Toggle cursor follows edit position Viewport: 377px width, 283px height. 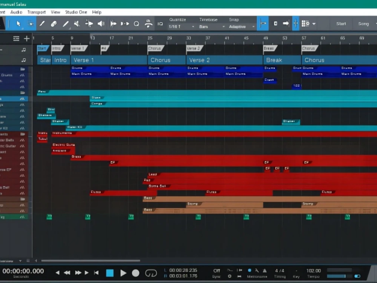(x=296, y=23)
